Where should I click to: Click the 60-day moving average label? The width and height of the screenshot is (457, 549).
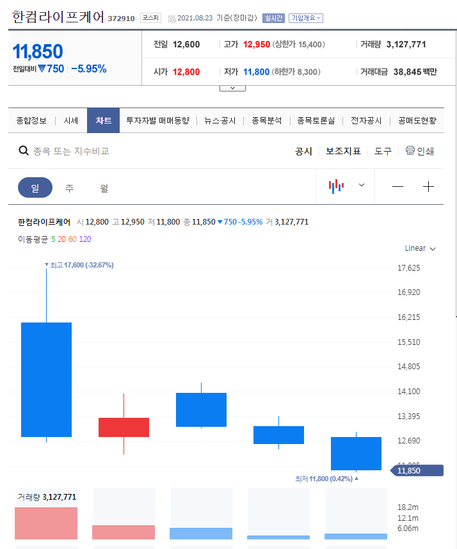pyautogui.click(x=72, y=239)
